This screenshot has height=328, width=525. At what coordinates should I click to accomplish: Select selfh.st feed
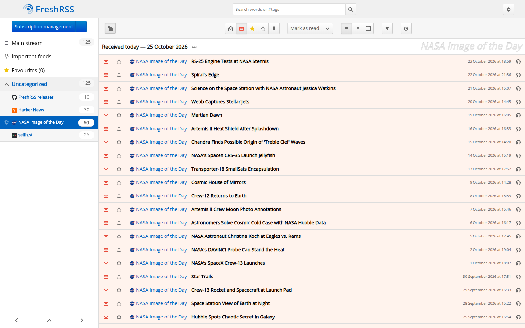point(25,135)
